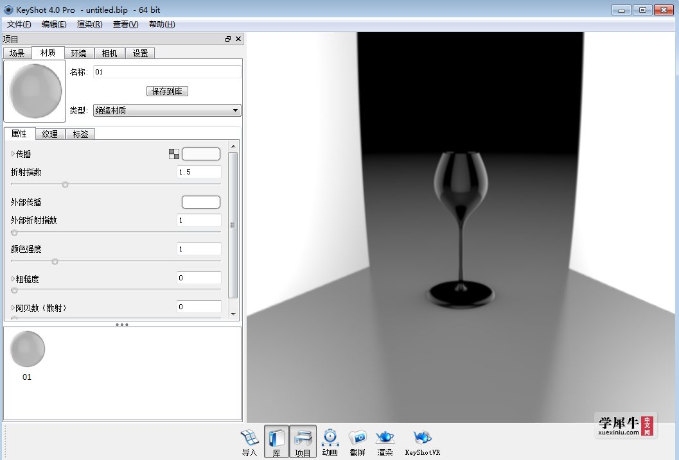Switch to the 材质 tab

[48, 53]
